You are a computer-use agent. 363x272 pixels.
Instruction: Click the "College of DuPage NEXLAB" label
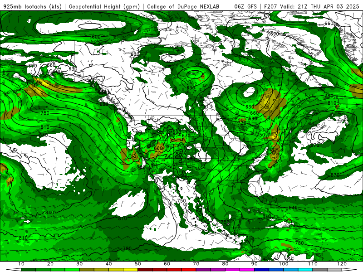(x=183, y=6)
